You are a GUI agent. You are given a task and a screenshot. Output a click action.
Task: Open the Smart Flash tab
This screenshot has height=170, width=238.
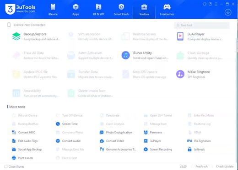[121, 10]
